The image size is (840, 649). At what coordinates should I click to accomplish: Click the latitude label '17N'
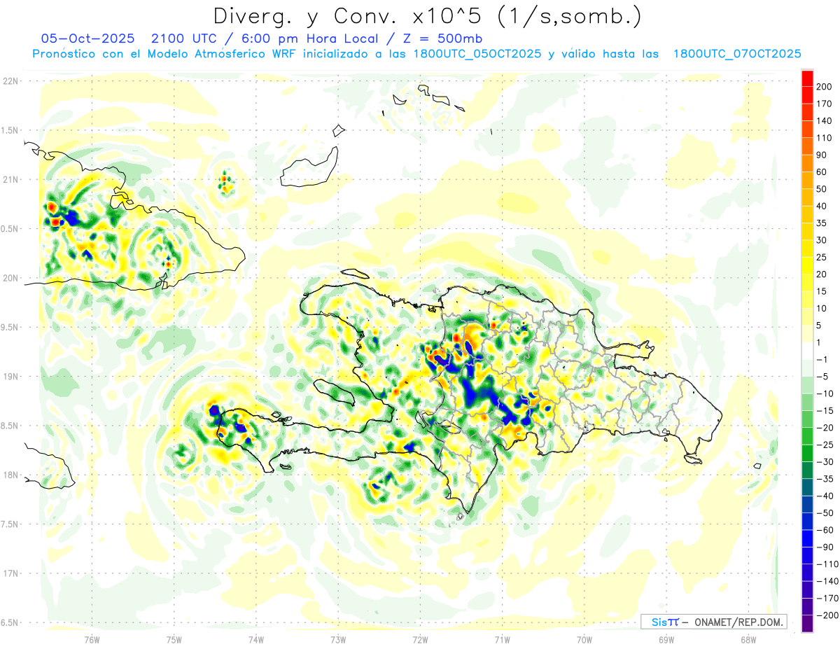tap(10, 573)
